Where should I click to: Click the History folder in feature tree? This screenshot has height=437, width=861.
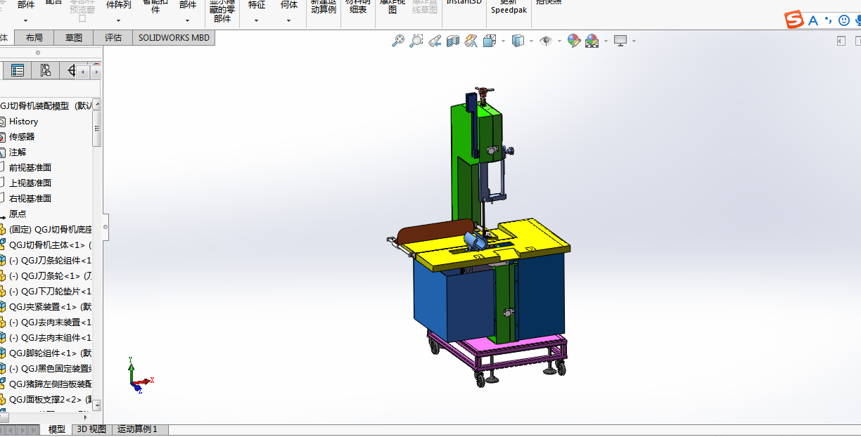pyautogui.click(x=23, y=122)
